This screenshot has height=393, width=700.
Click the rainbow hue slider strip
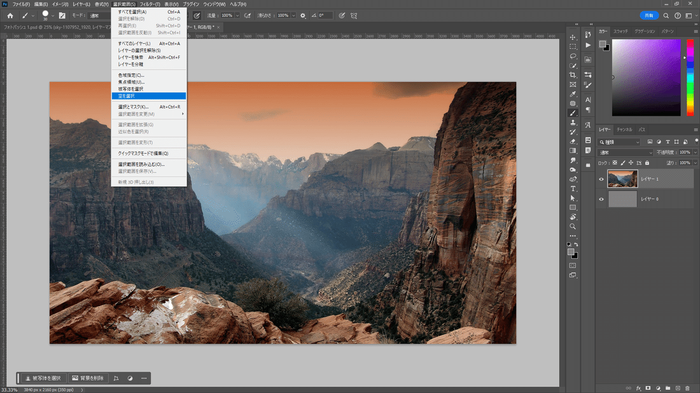[691, 77]
